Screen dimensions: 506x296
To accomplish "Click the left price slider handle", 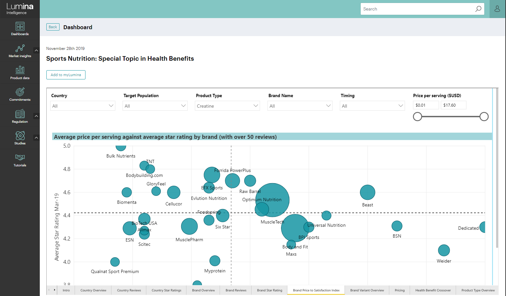I will [418, 116].
